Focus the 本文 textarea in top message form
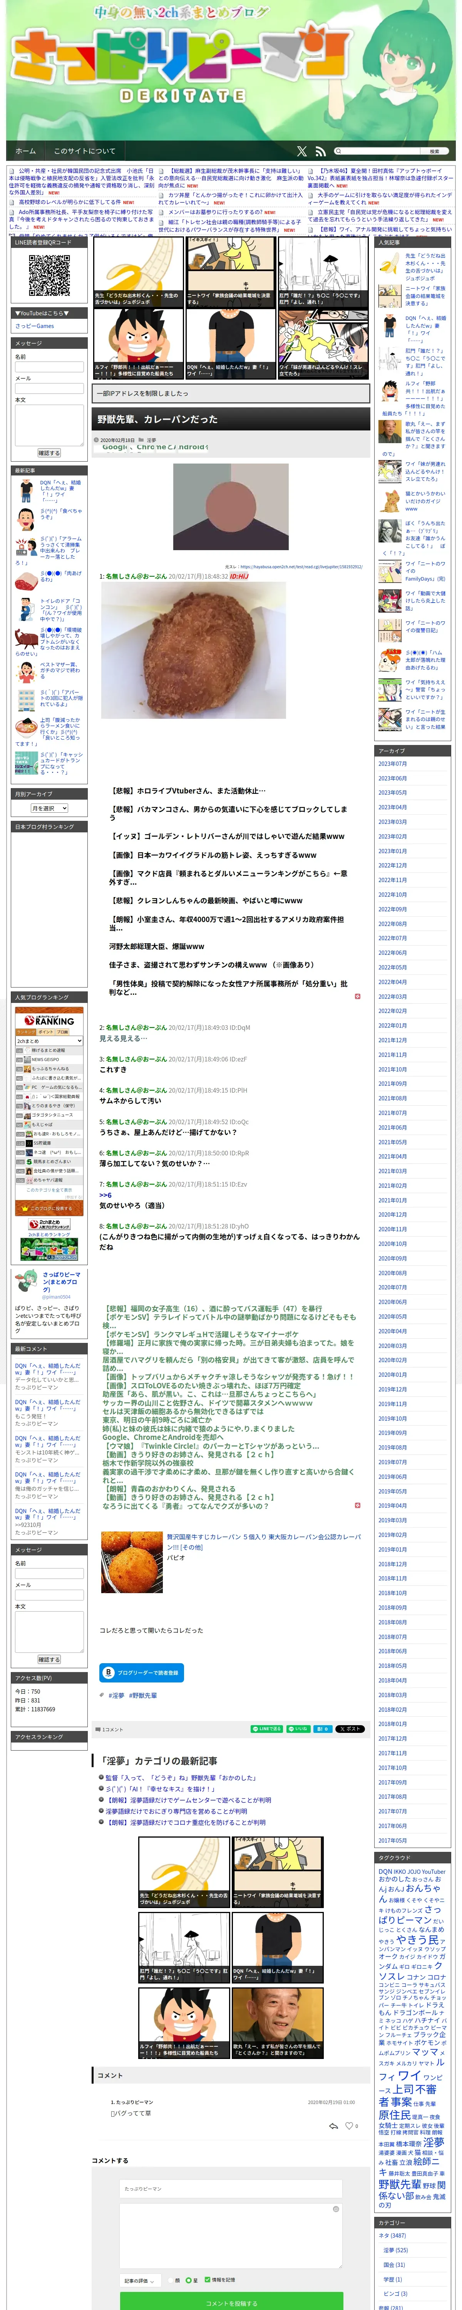The height and width of the screenshot is (2310, 462). click(49, 425)
